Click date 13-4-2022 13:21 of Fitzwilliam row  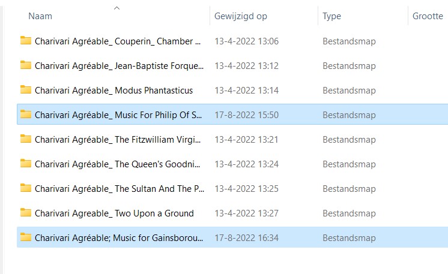pyautogui.click(x=246, y=140)
